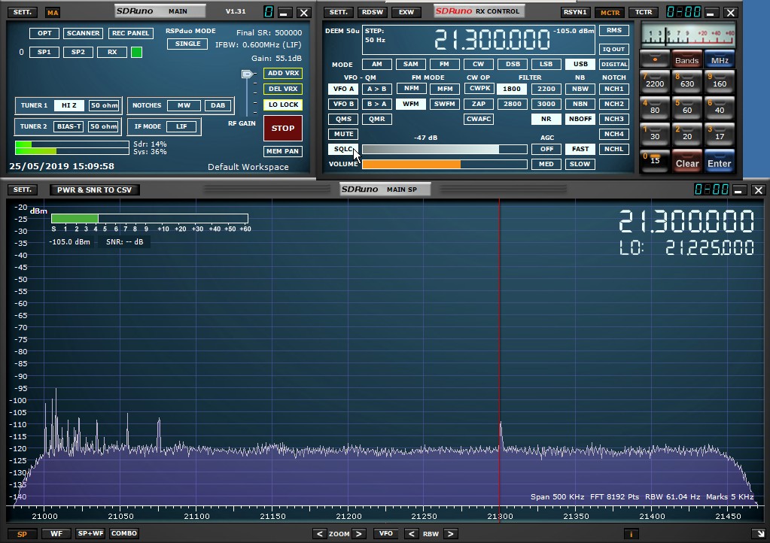
Task: Select the 2800 filter width
Action: click(512, 104)
